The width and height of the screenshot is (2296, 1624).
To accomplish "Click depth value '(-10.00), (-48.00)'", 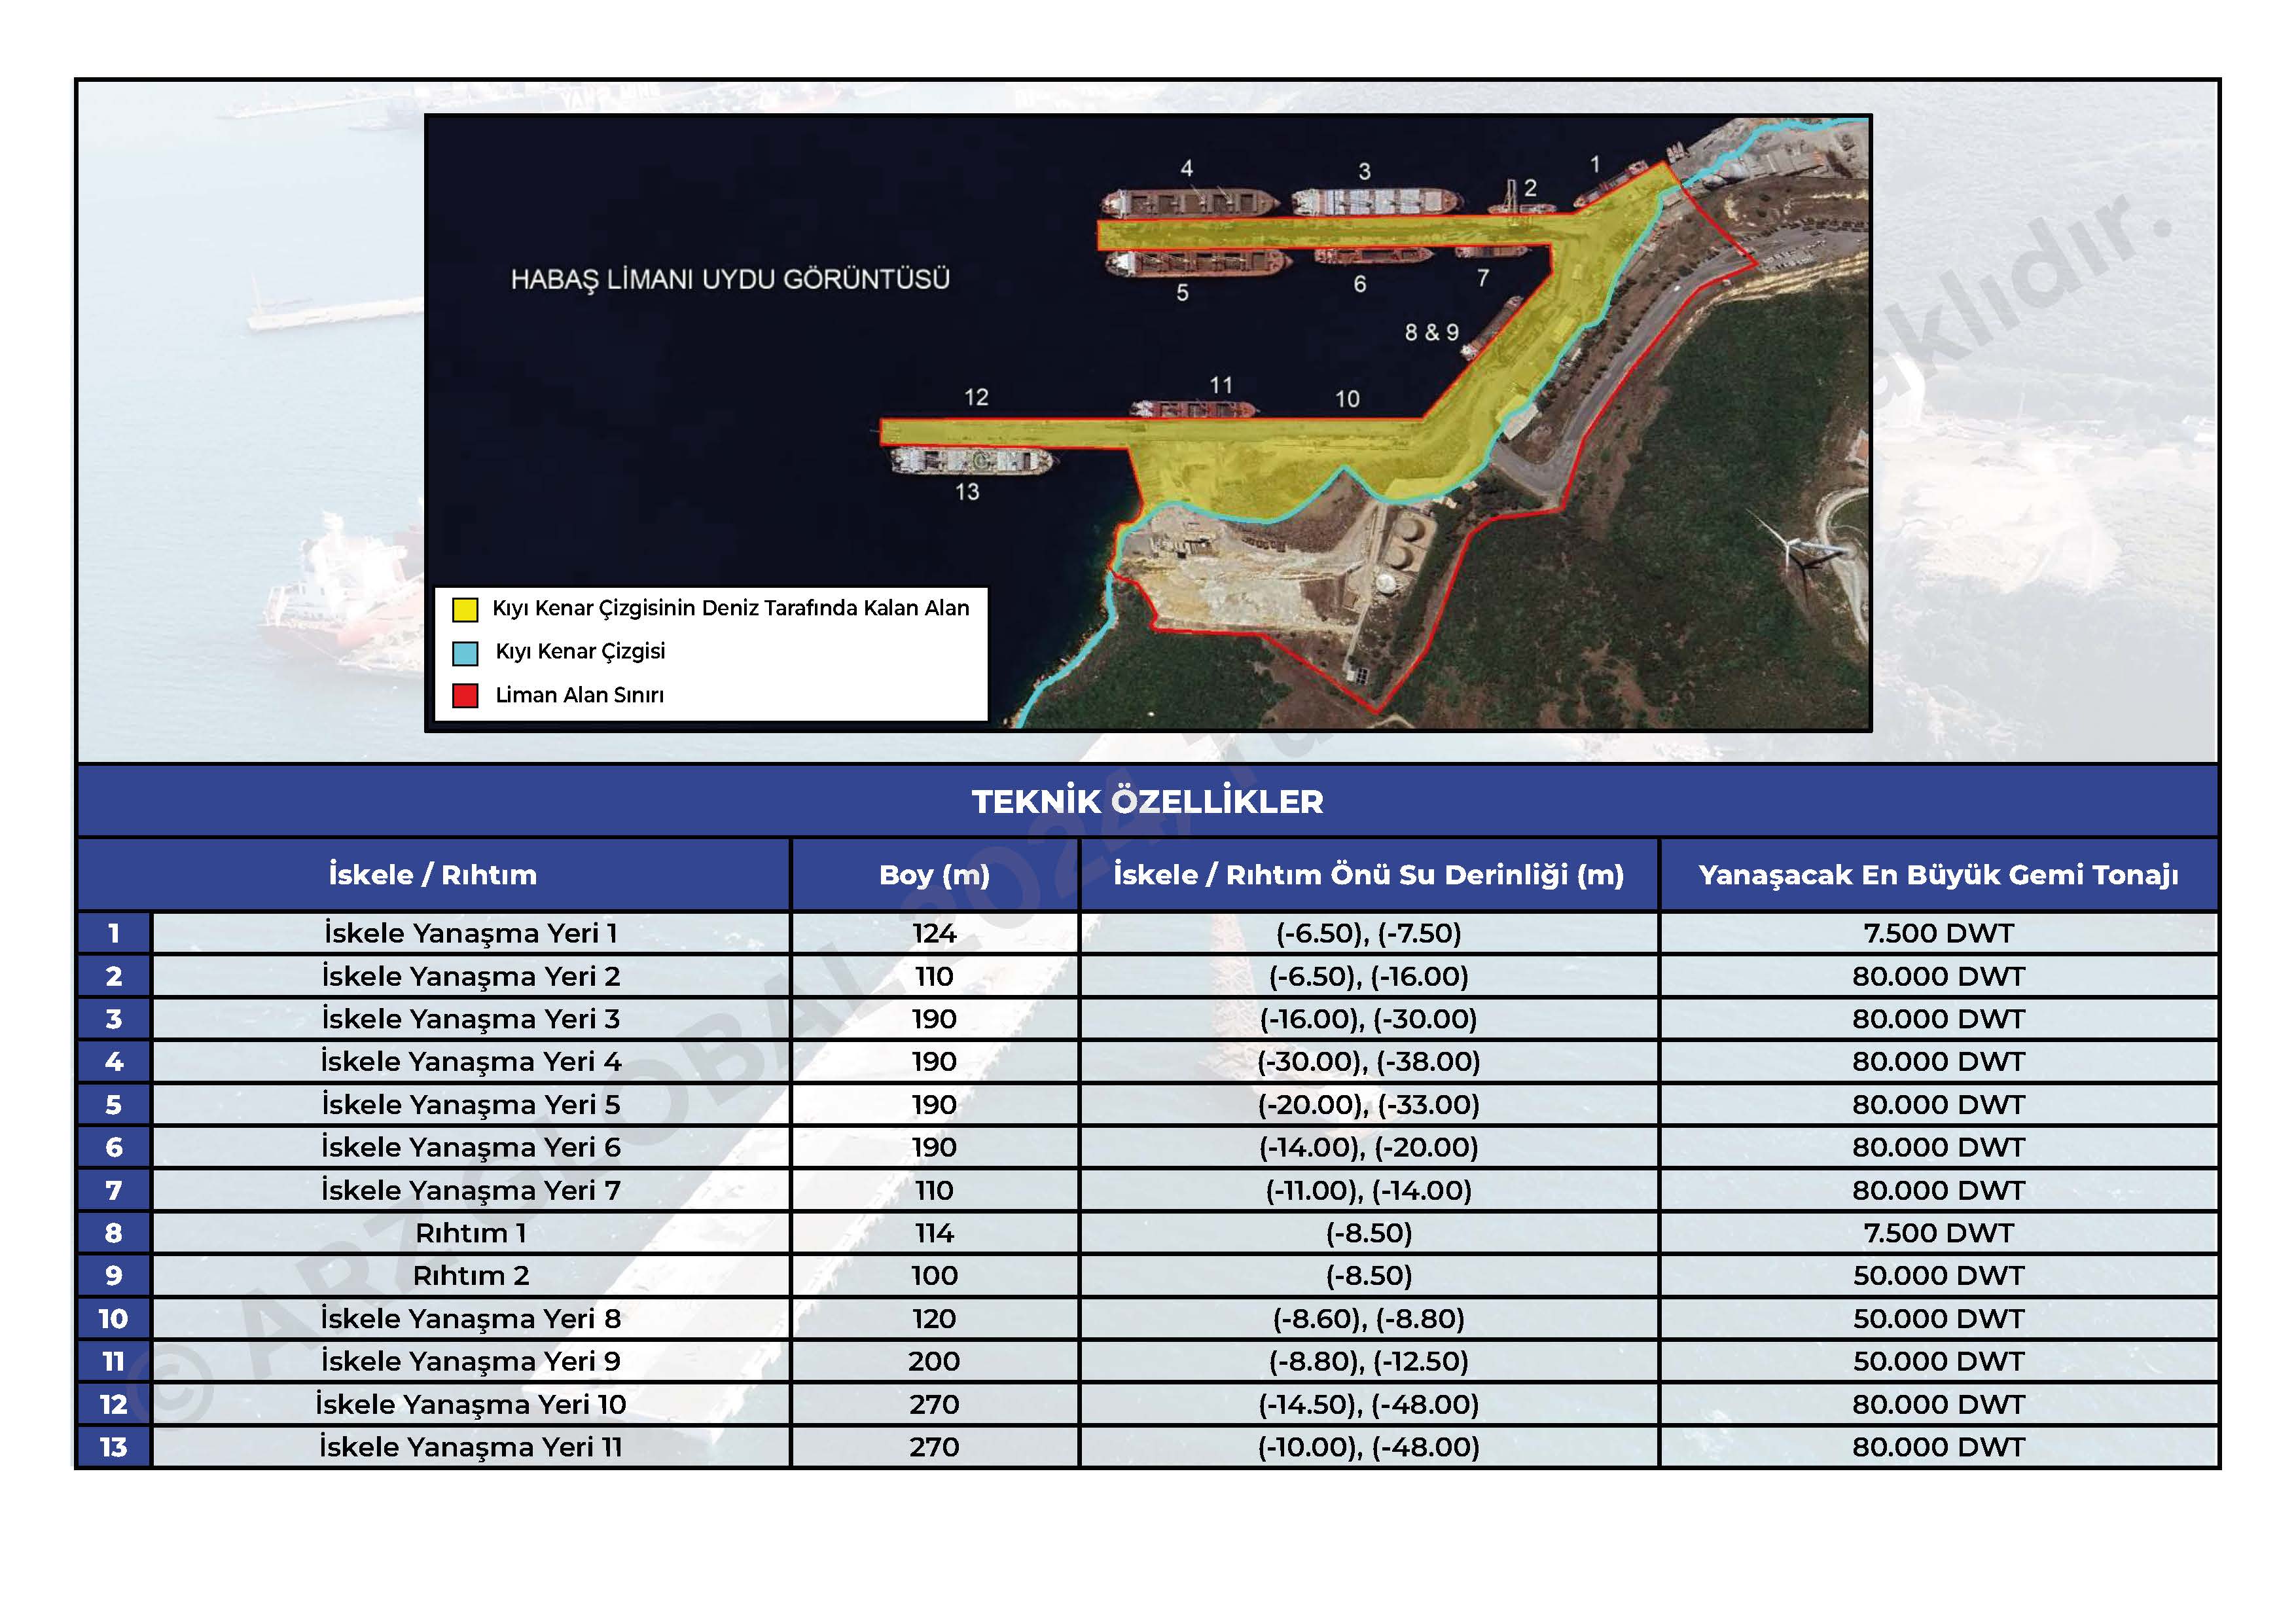I will pyautogui.click(x=1369, y=1447).
